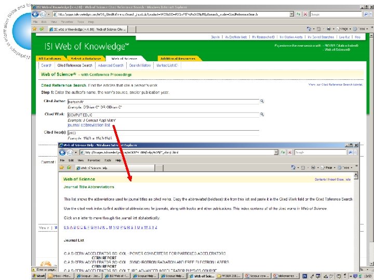Click Print icon in Help window command bar
Viewport: 374px width, 280px height.
[x=313, y=167]
